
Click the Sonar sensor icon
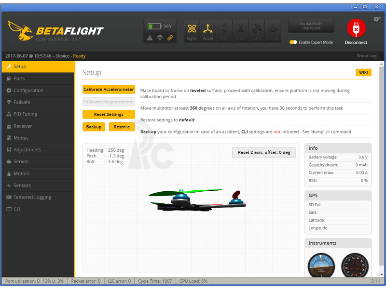[x=273, y=32]
